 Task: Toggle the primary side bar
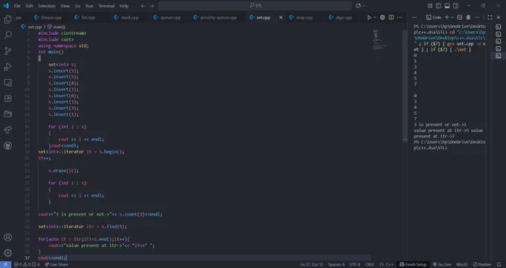click(438, 6)
